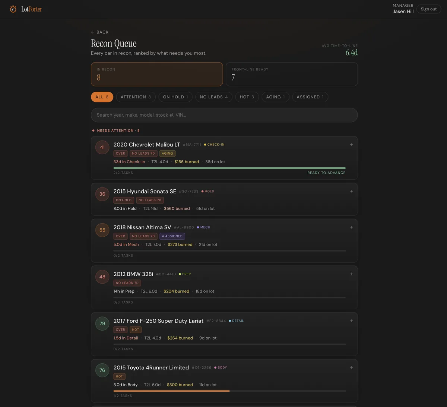
Task: Click 1/2 Tasks on 4Runner
Action: click(123, 396)
